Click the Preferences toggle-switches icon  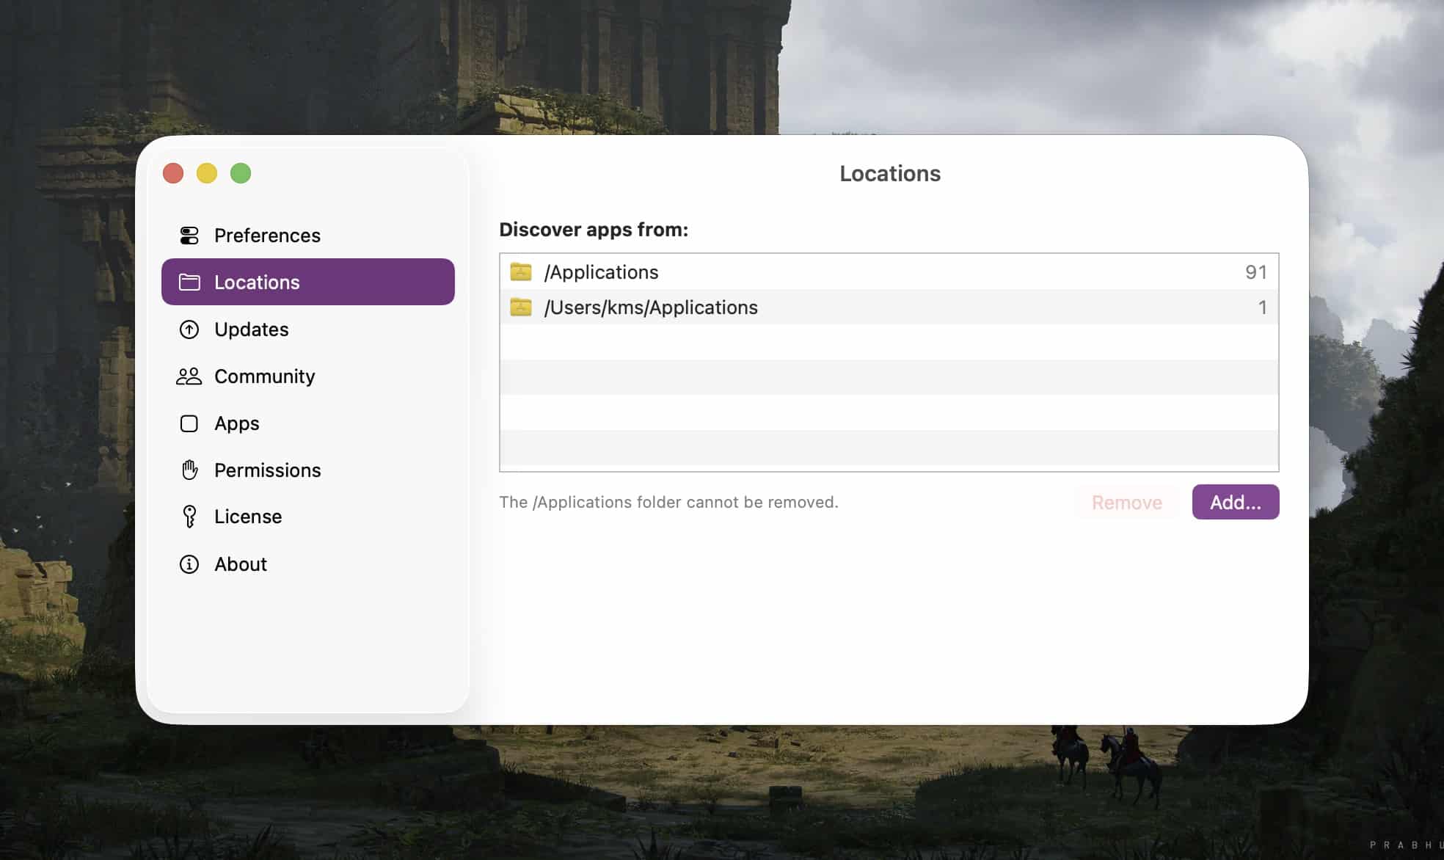click(189, 236)
